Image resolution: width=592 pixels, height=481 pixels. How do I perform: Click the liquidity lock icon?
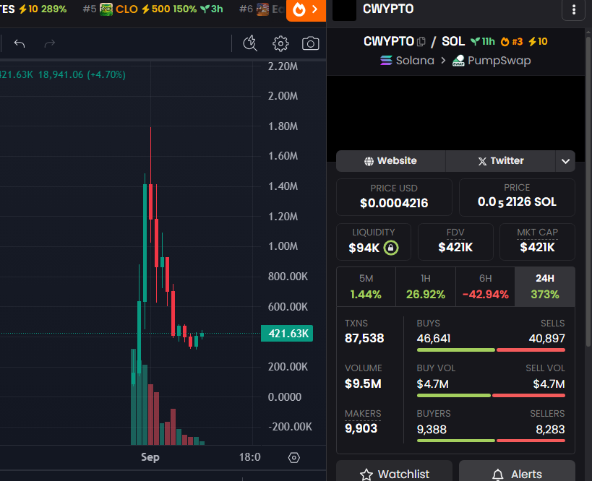pos(391,248)
